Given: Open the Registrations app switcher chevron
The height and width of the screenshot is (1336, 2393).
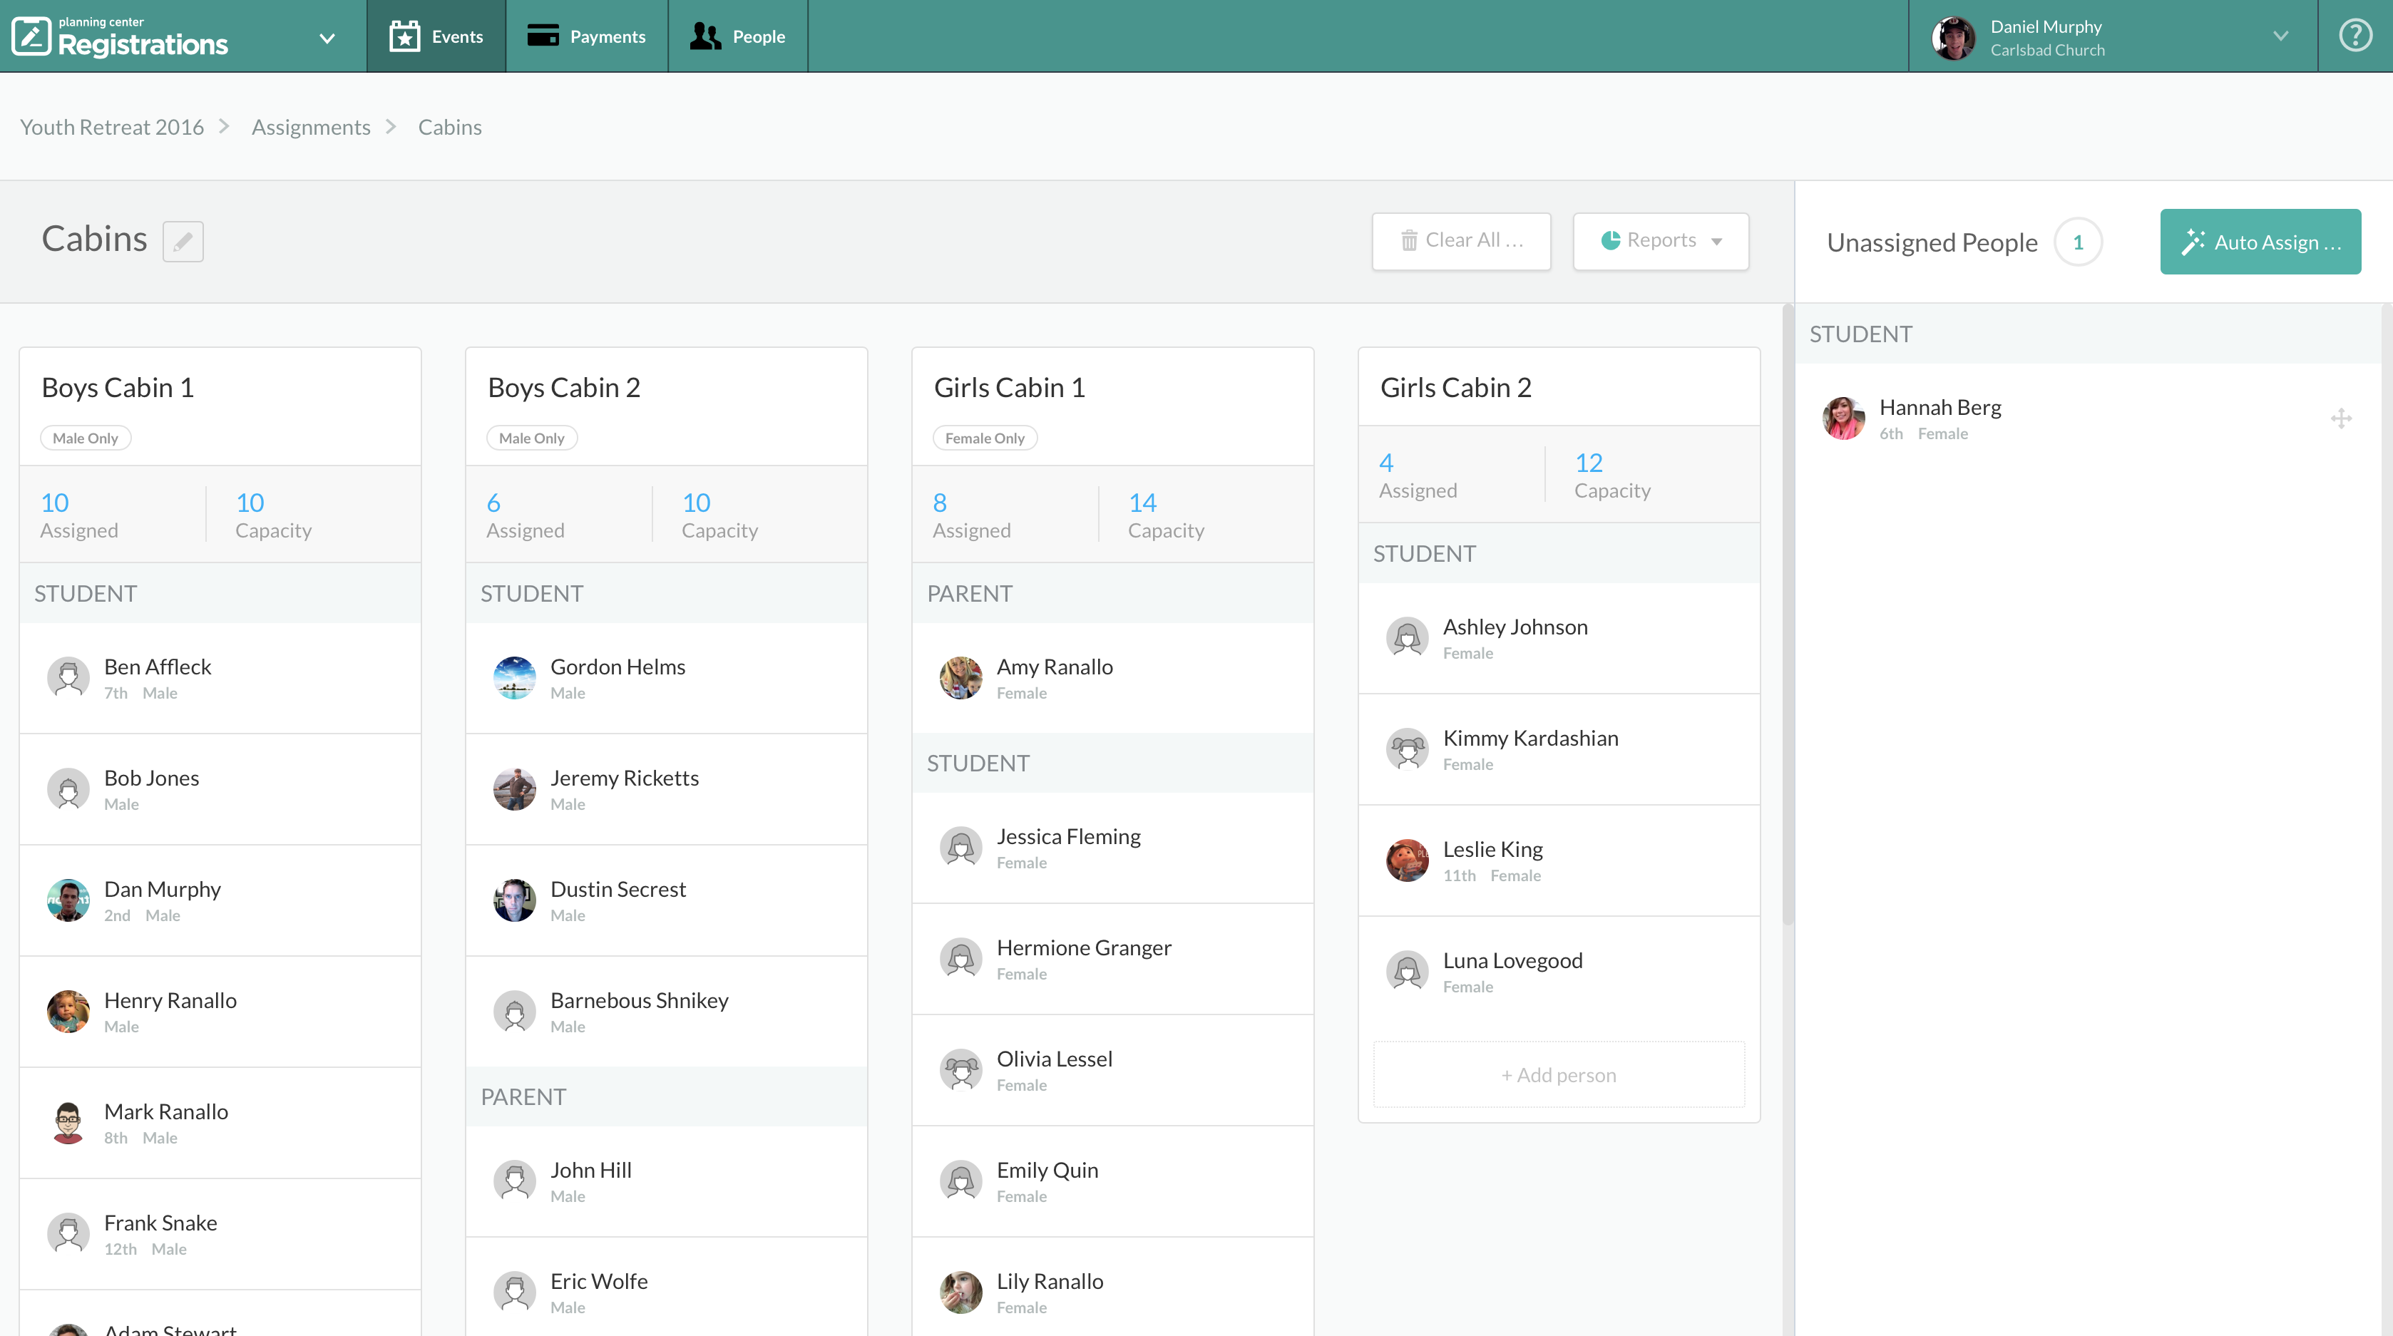Looking at the screenshot, I should 327,38.
